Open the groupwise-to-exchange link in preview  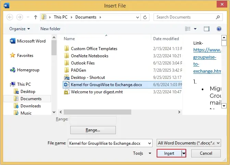tap(207, 60)
